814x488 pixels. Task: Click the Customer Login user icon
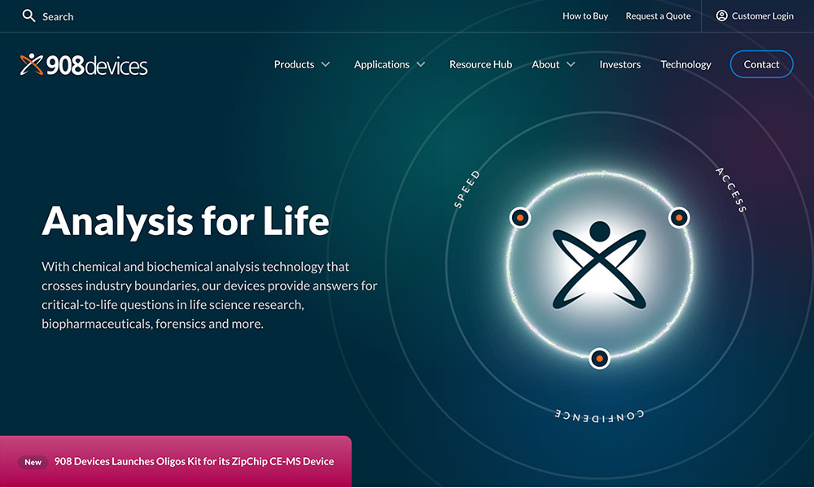tap(721, 15)
